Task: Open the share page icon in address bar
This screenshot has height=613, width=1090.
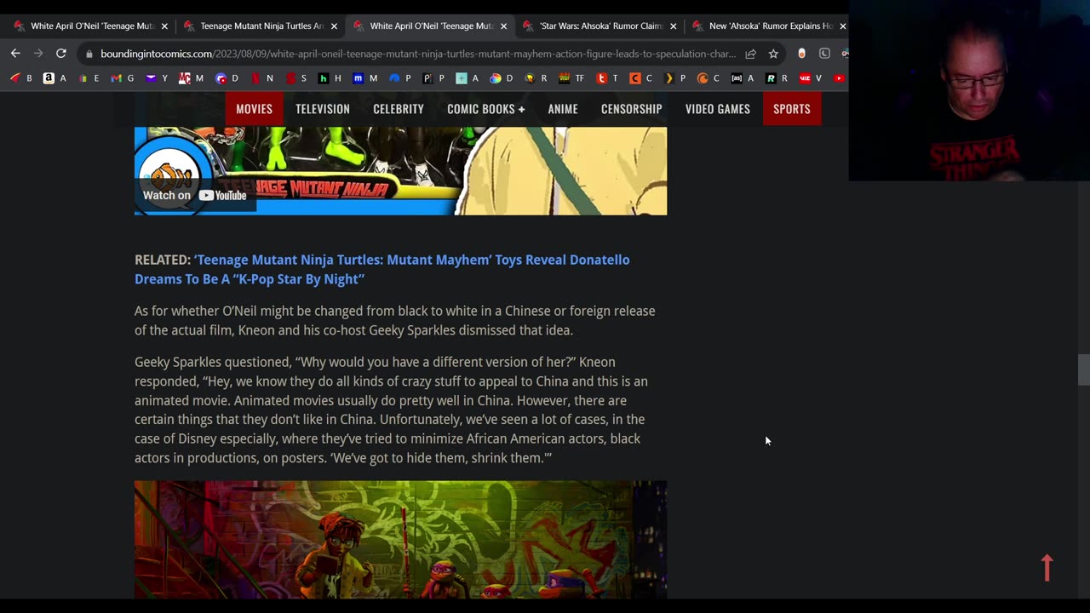Action: point(750,54)
